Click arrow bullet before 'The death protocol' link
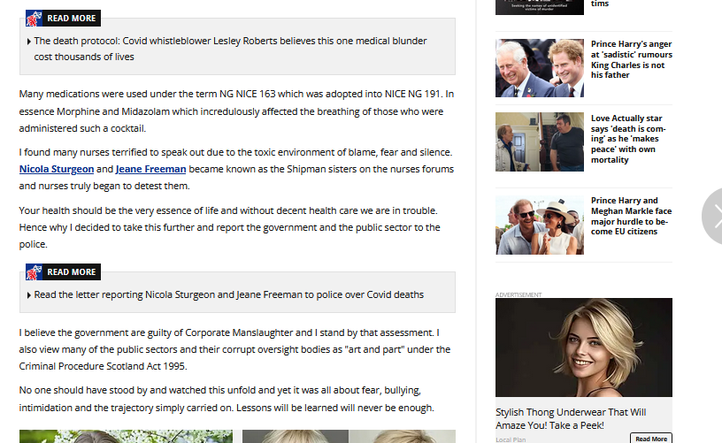Viewport: 722px width, 443px height. pyautogui.click(x=29, y=42)
